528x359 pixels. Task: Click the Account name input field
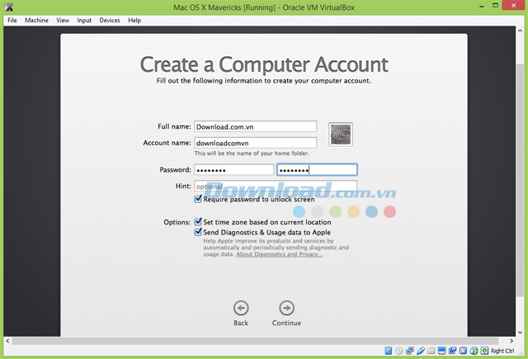255,143
